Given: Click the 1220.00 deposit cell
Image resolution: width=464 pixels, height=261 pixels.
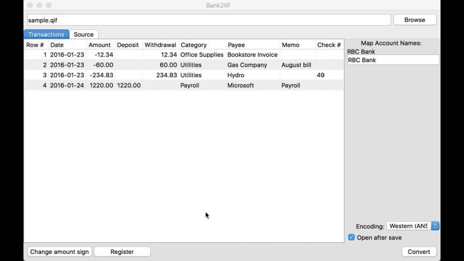Looking at the screenshot, I should pyautogui.click(x=129, y=85).
